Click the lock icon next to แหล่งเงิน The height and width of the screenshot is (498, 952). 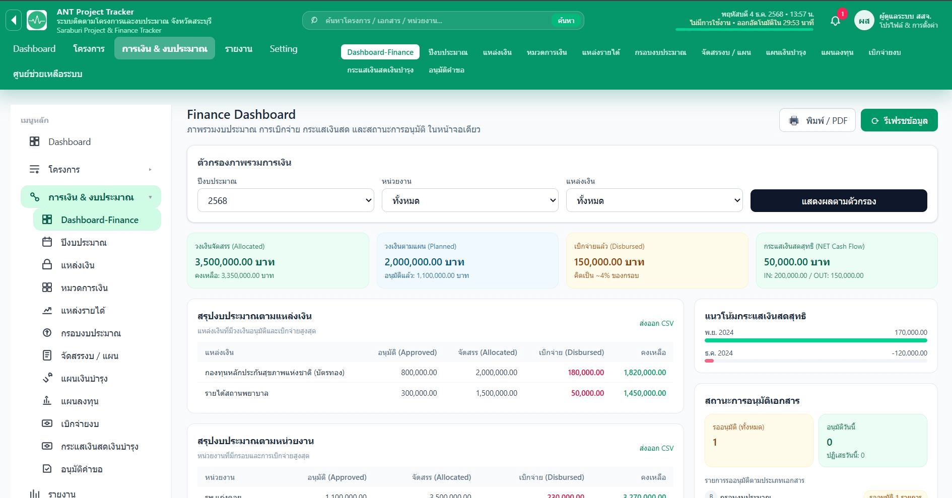point(47,265)
